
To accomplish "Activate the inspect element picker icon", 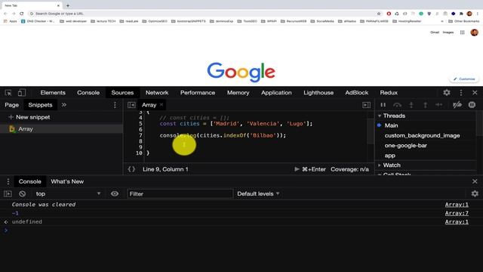I will (8, 92).
